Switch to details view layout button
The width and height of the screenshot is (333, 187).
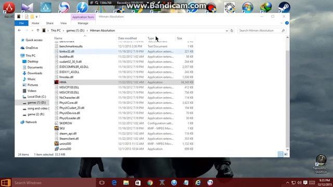280,154
